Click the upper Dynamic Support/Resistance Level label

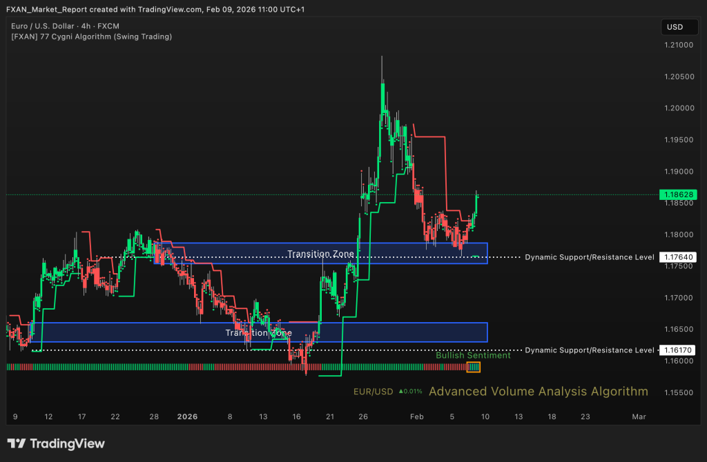point(589,257)
